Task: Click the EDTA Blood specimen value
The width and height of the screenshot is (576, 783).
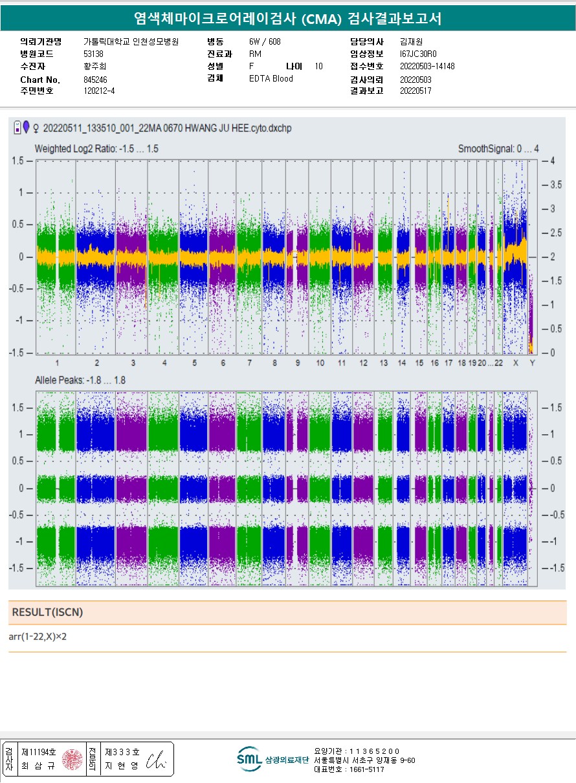Action: [271, 79]
